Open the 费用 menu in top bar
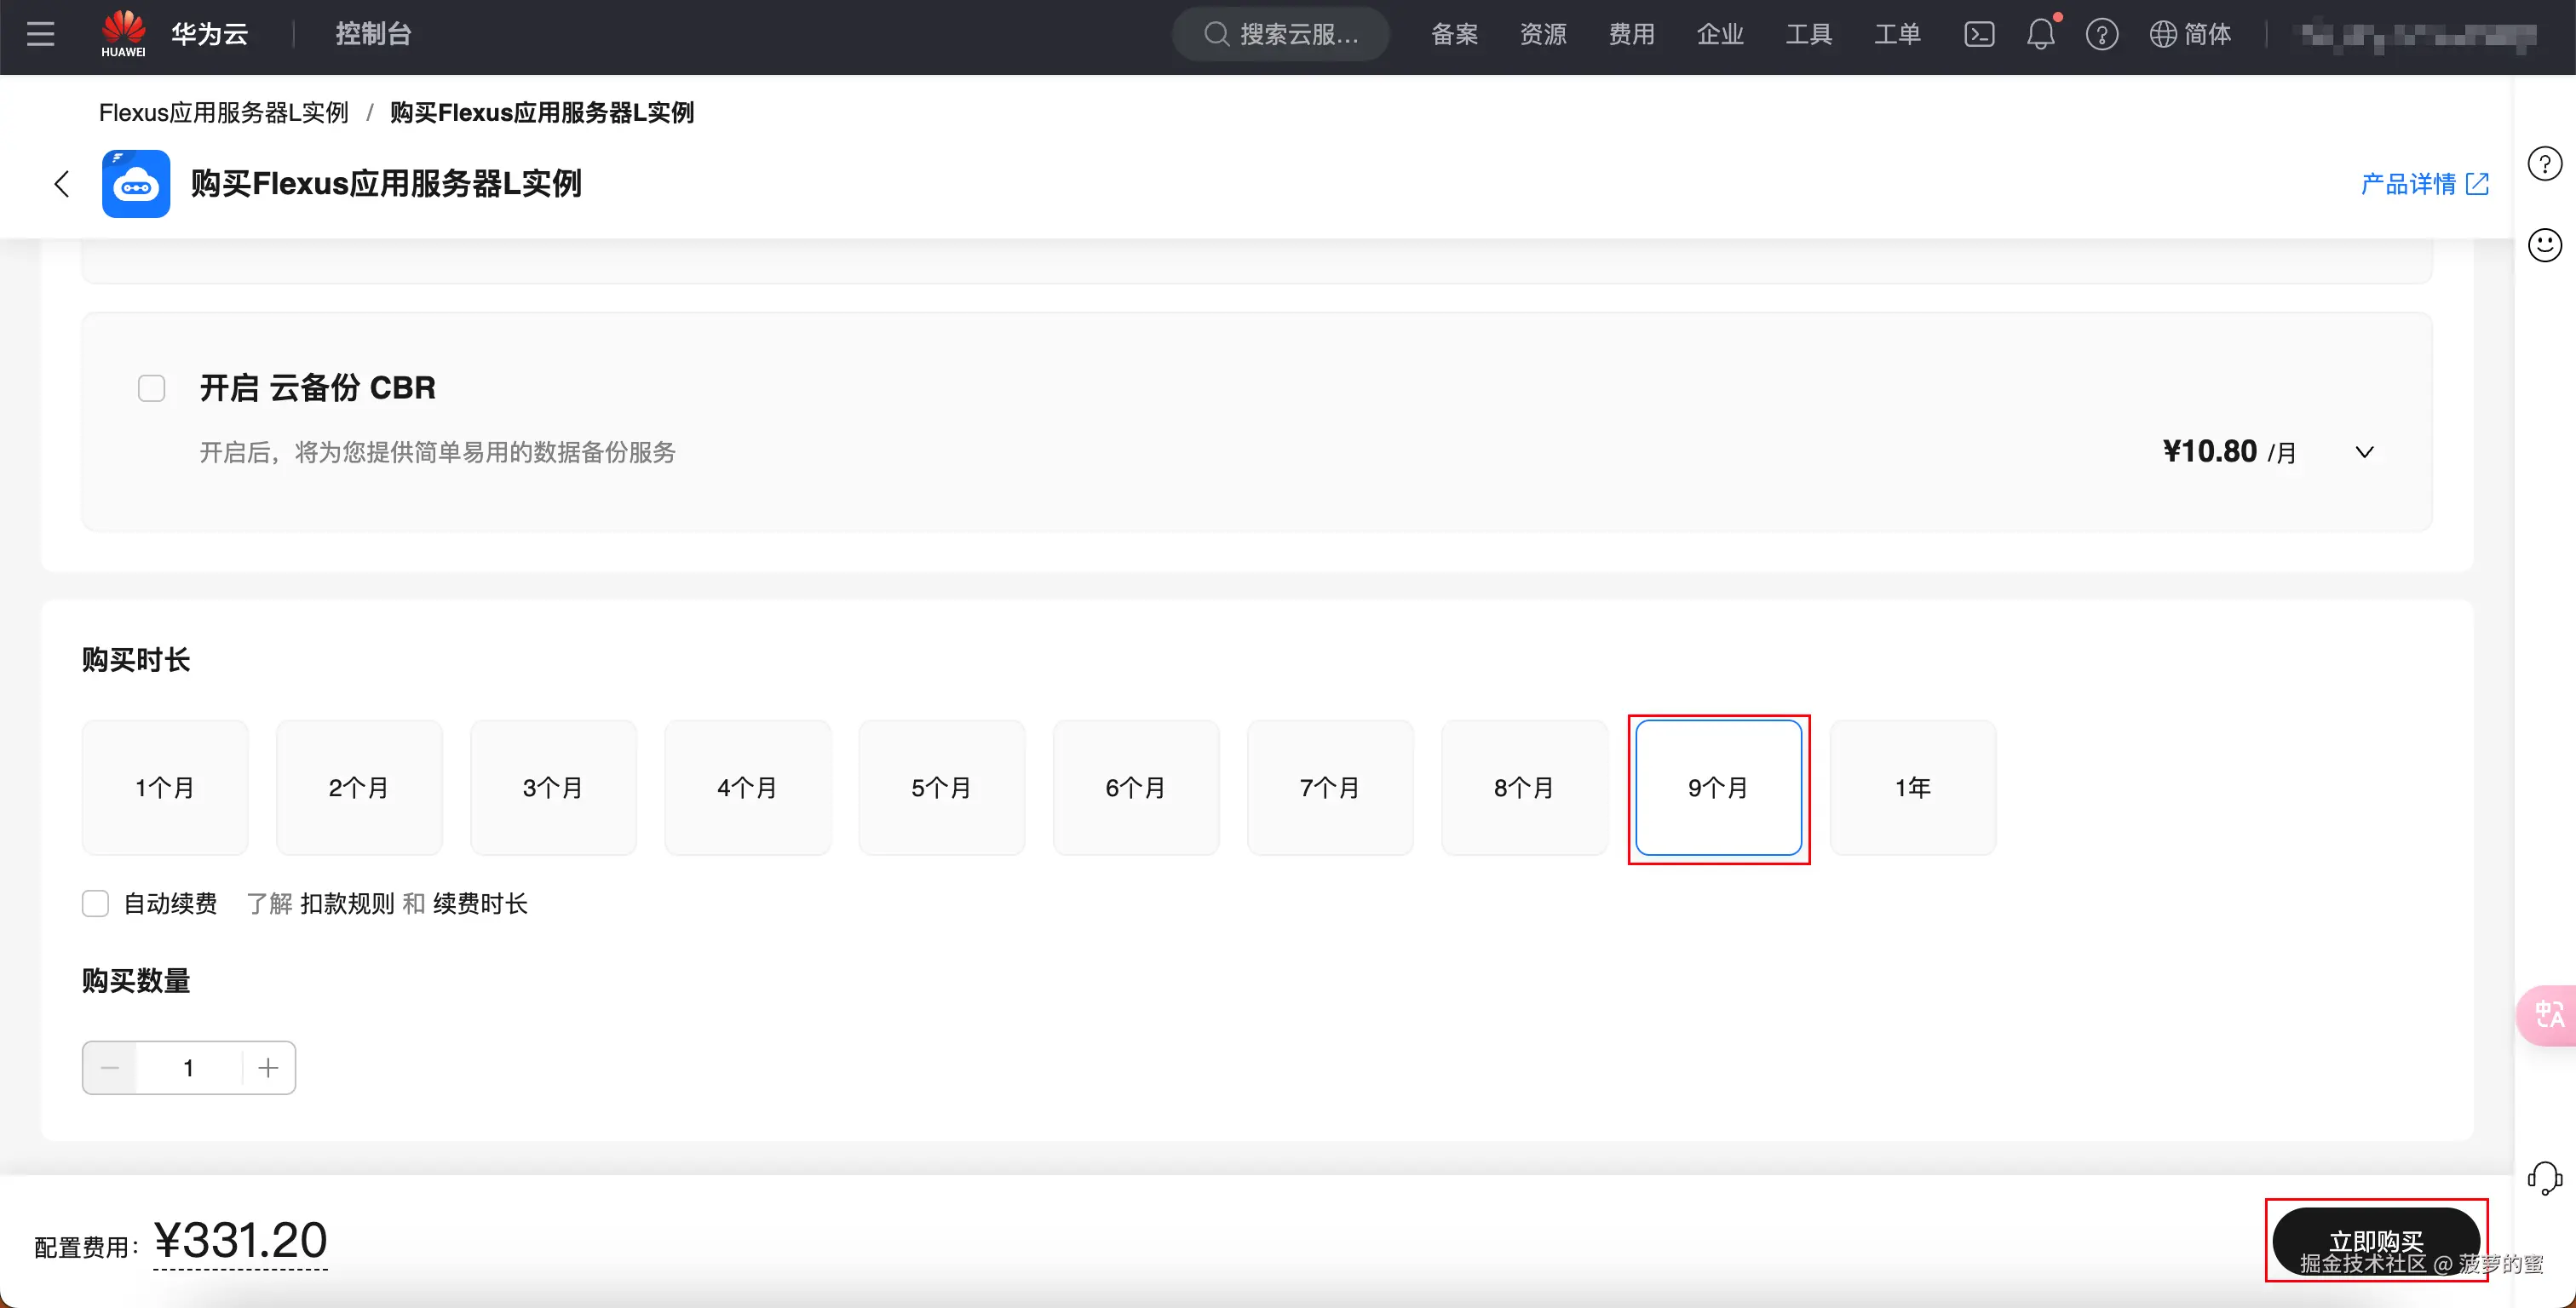 tap(1631, 34)
